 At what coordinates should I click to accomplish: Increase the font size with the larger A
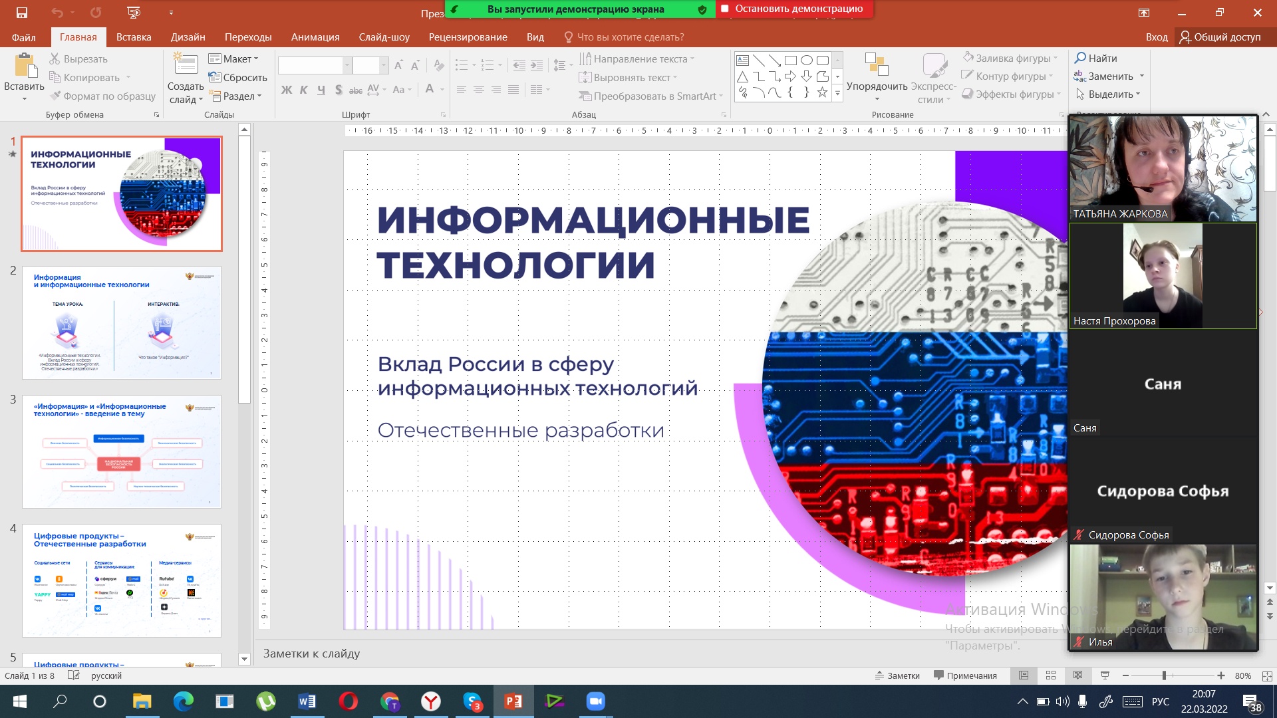click(398, 65)
